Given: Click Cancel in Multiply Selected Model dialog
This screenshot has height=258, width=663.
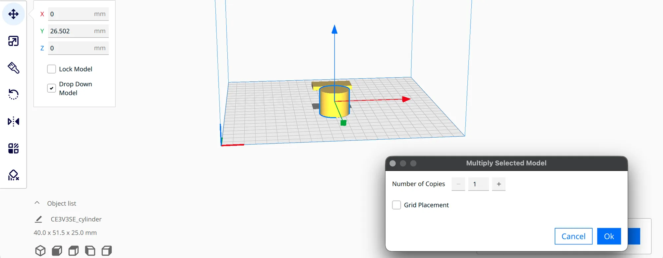Looking at the screenshot, I should pyautogui.click(x=573, y=236).
